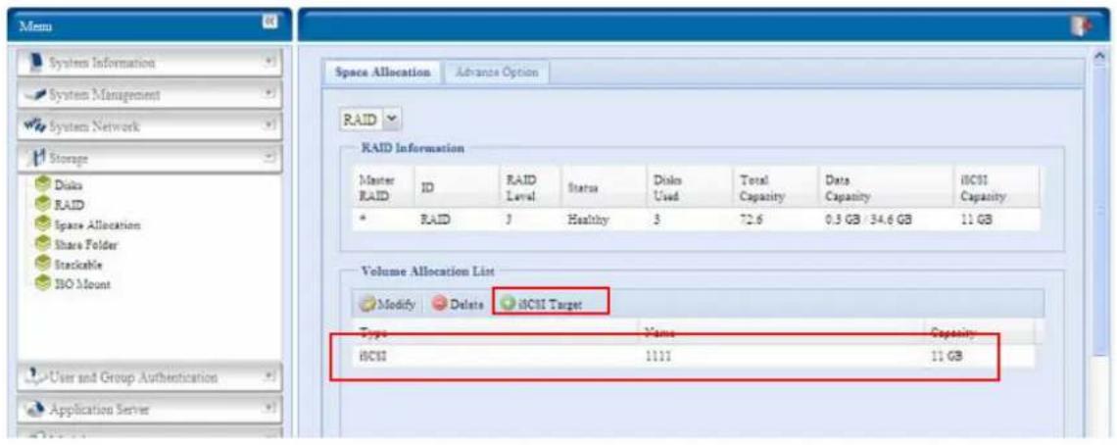
Task: Open Space Allocation in the Storage menu
Action: pyautogui.click(x=98, y=224)
